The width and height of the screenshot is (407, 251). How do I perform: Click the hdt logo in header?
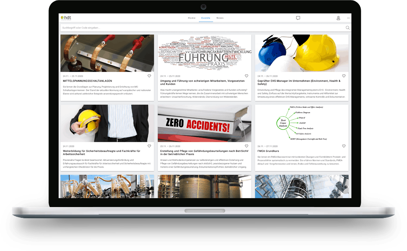point(66,18)
